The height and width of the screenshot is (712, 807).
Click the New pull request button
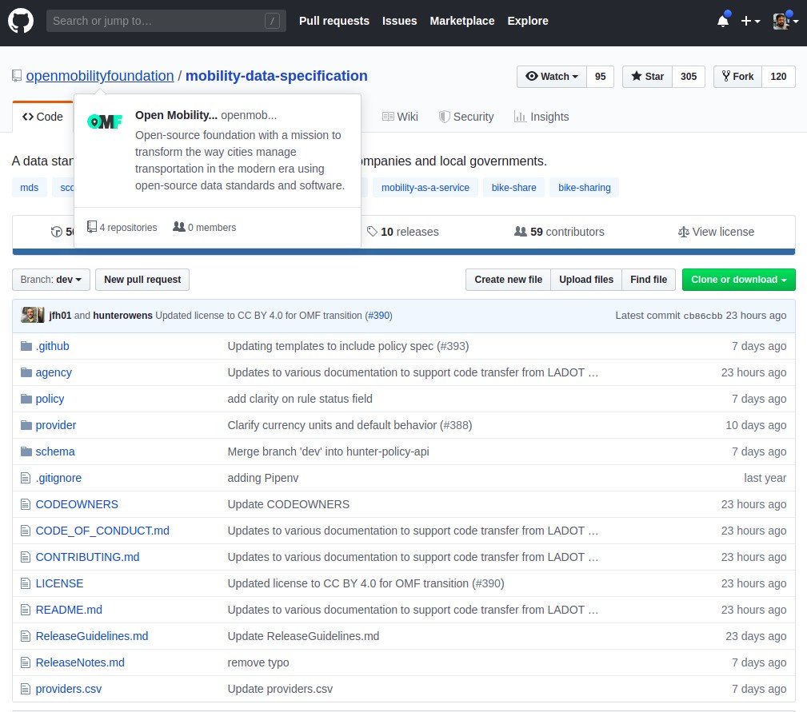click(142, 280)
